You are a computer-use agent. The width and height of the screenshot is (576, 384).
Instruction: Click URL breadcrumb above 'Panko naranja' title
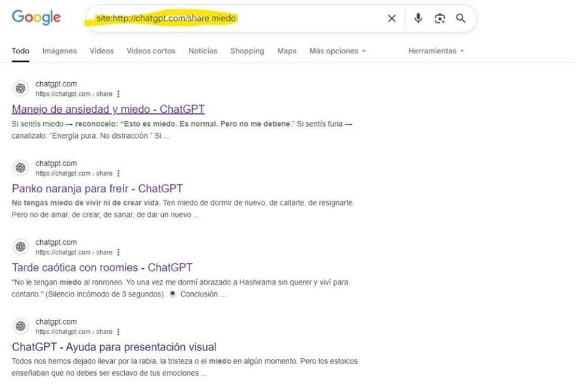(74, 173)
